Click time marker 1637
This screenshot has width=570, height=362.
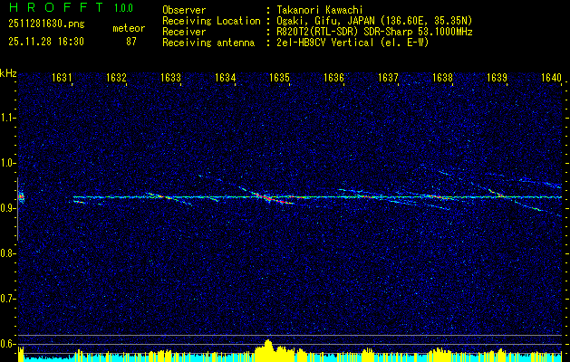388,77
